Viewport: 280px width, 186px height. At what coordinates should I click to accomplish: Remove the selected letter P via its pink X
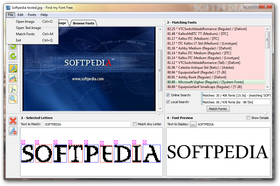click(86, 142)
